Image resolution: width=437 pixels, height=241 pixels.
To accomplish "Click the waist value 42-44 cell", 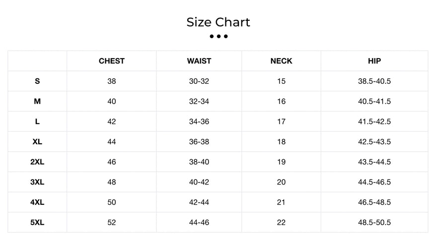I will (x=199, y=202).
